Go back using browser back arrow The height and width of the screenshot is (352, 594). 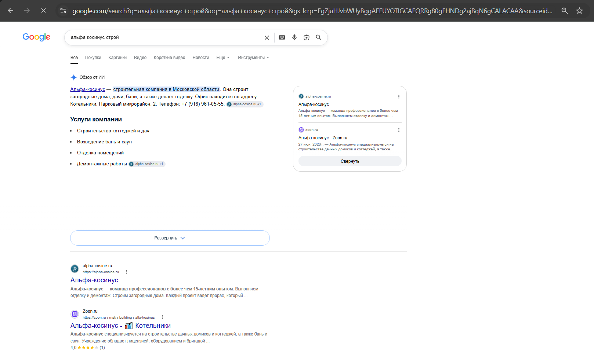(11, 11)
